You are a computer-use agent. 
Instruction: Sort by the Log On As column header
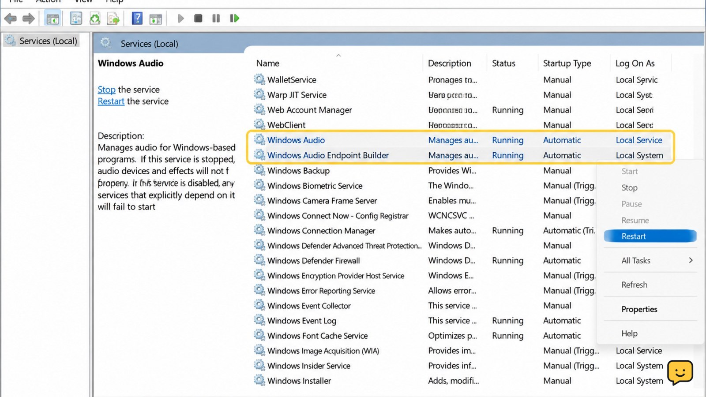(x=635, y=63)
